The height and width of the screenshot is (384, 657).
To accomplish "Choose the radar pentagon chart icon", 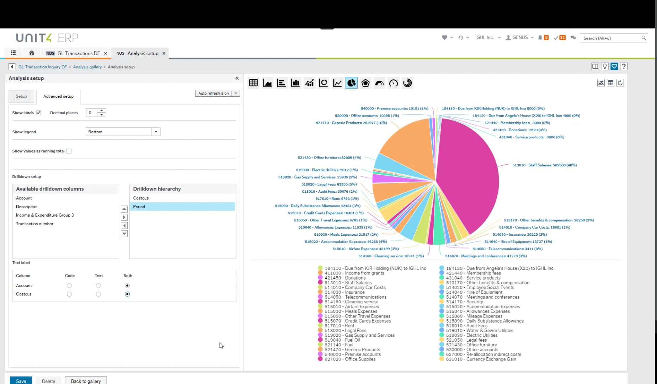I will point(365,83).
